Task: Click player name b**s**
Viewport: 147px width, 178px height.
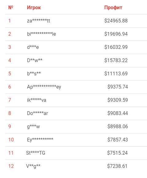Action: point(34,73)
